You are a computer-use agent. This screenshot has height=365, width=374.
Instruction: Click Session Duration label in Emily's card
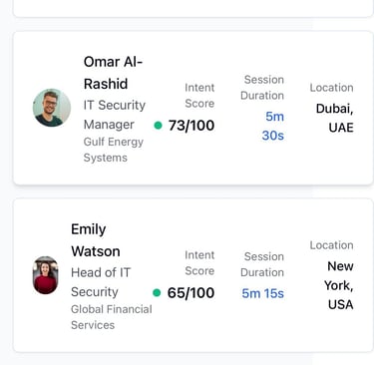pyautogui.click(x=262, y=264)
